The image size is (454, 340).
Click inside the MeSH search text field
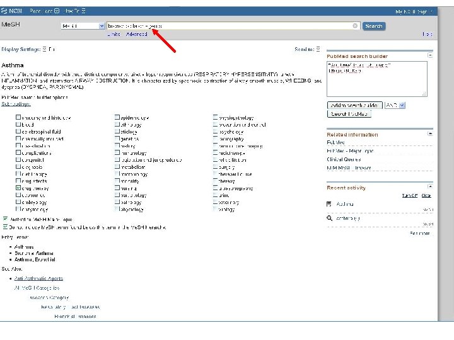coord(229,26)
